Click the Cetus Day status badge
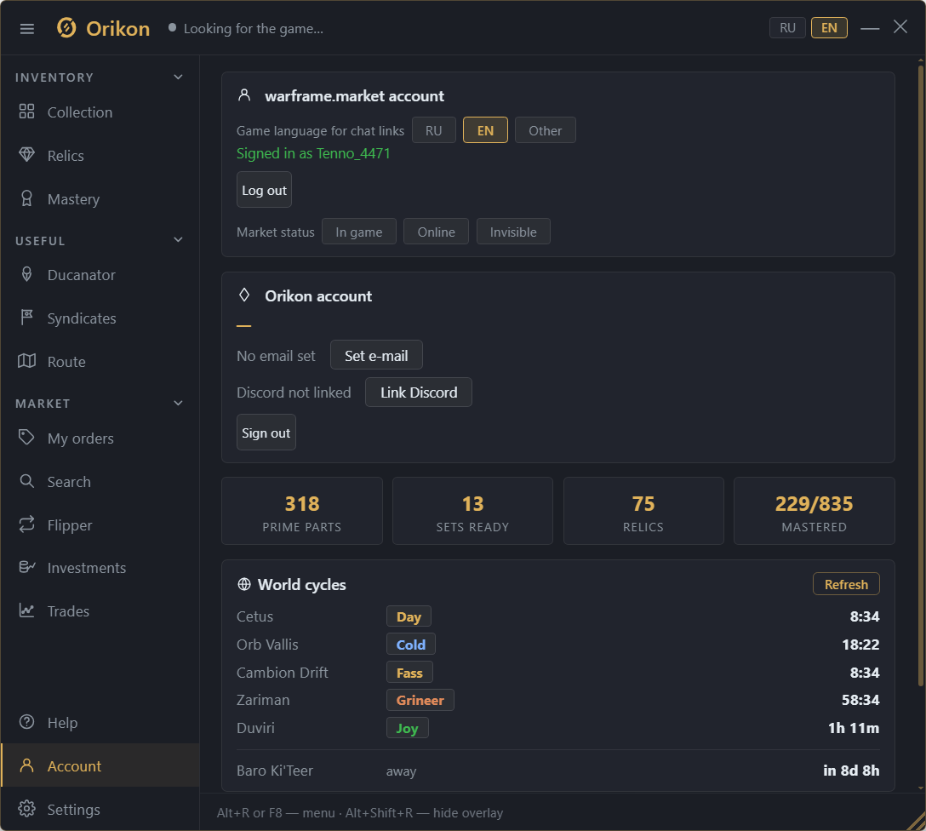 point(409,616)
